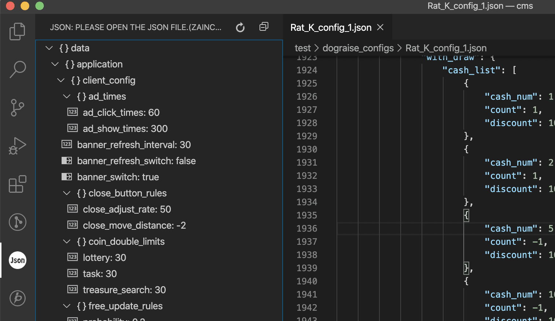Click "discount" key on line 1933

(511, 189)
